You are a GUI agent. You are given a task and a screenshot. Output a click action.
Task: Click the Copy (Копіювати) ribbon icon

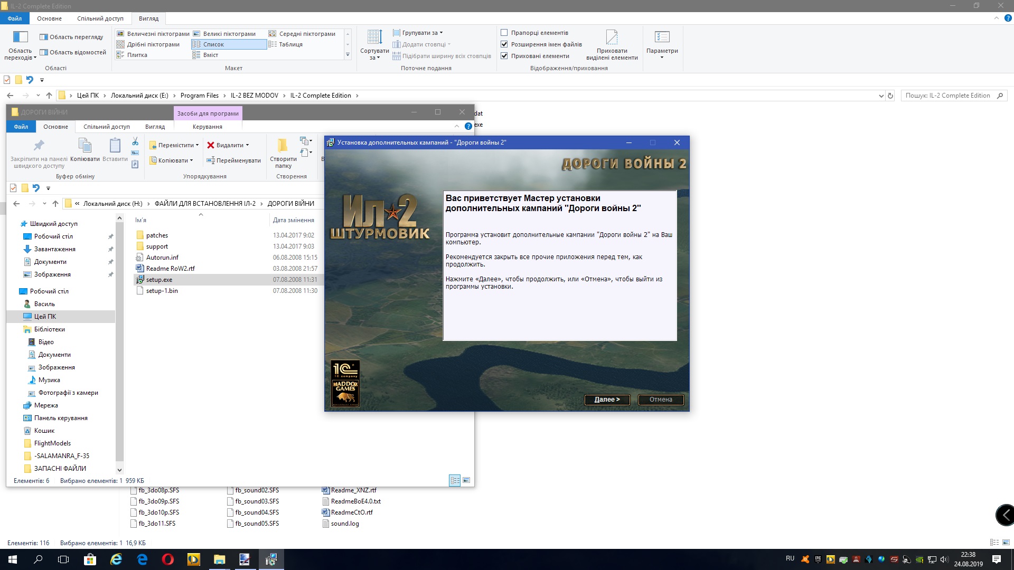click(84, 146)
